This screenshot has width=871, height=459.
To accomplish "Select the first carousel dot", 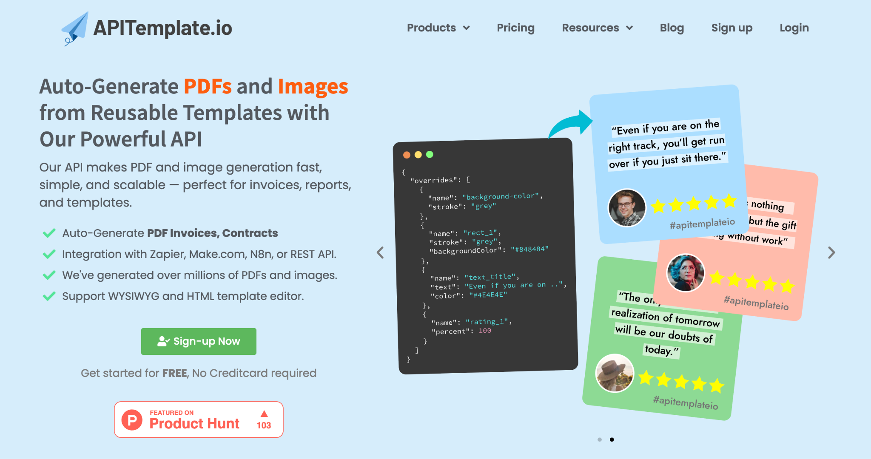I will click(600, 439).
